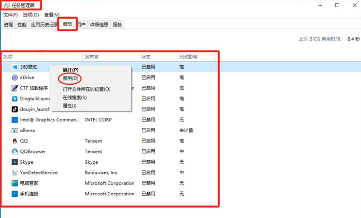The width and height of the screenshot is (361, 218).
Task: Choose 打开文件所在的位置(O) in context menu
Action: click(86, 89)
